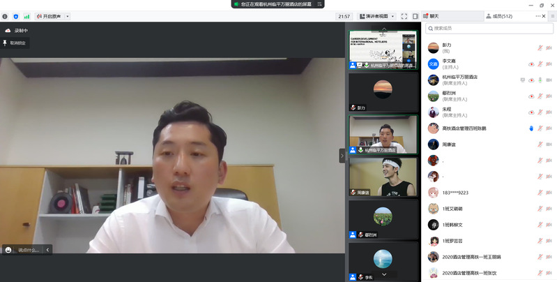Enter fullscreen using the expand icon

tap(404, 16)
